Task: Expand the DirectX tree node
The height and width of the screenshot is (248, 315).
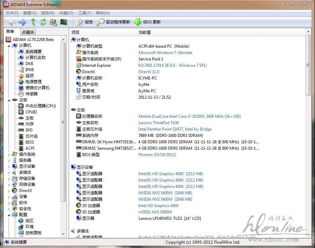Action: (x=9, y=191)
